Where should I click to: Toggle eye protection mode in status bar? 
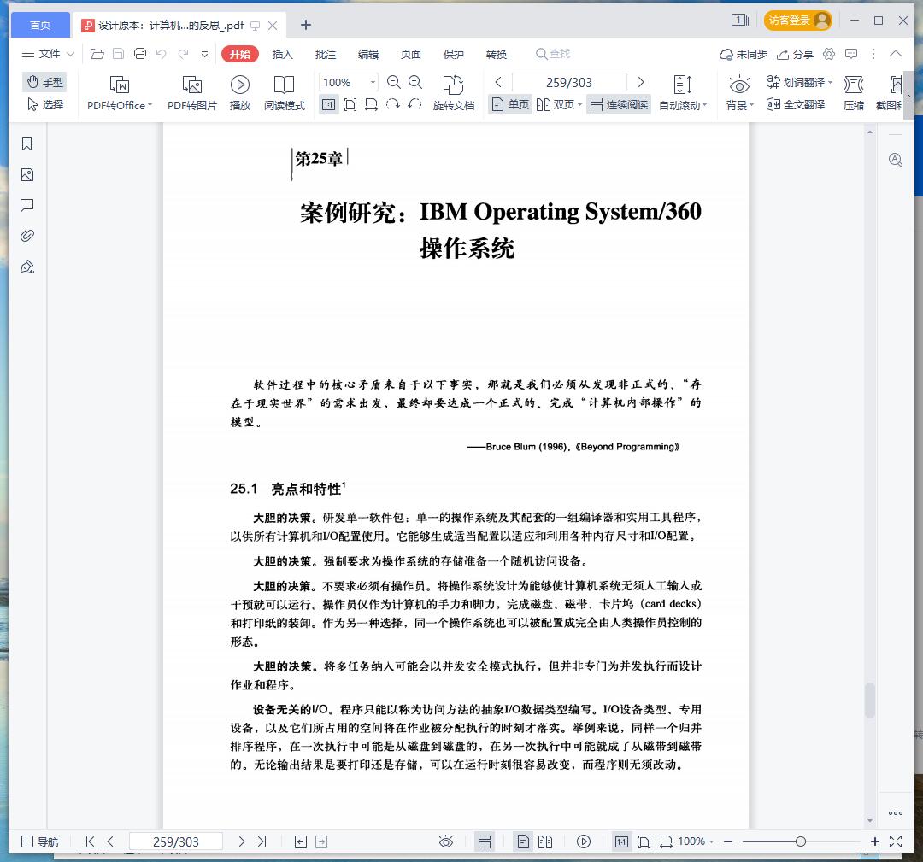[446, 841]
